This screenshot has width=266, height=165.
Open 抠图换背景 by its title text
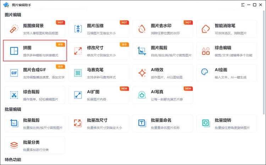33,26
